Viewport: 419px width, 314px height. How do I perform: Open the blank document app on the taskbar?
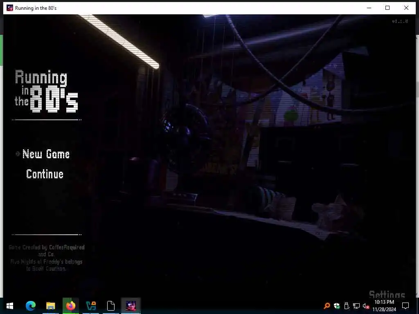[x=110, y=306]
